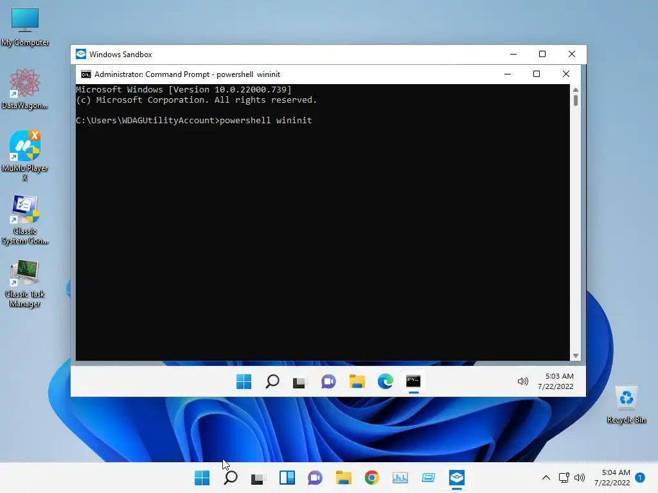Open Command Prompt window system menu icon

pos(86,74)
